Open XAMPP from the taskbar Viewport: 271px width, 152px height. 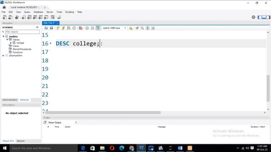tap(190, 148)
